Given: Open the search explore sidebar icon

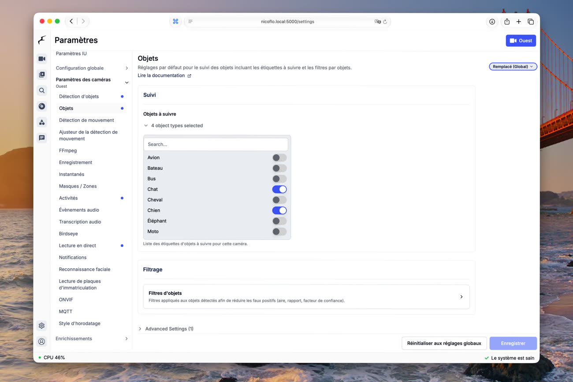Looking at the screenshot, I should 42,90.
